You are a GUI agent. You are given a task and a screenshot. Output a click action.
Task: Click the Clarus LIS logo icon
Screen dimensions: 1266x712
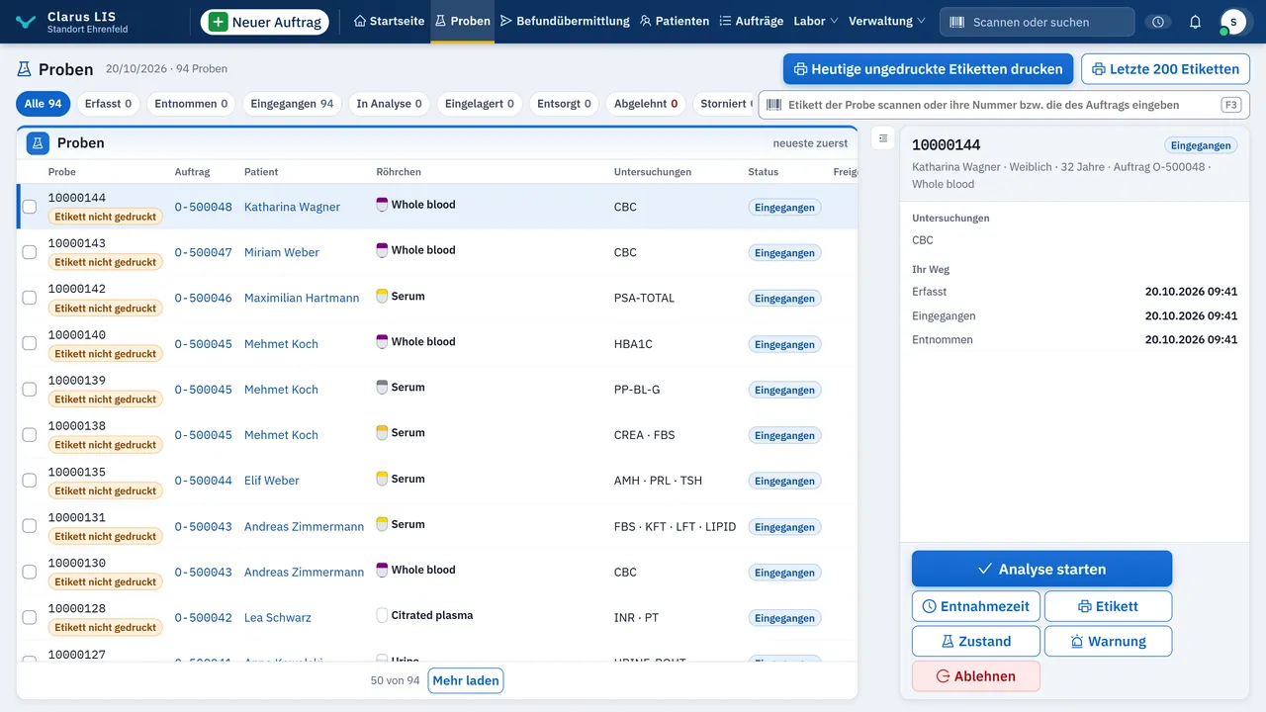coord(26,22)
